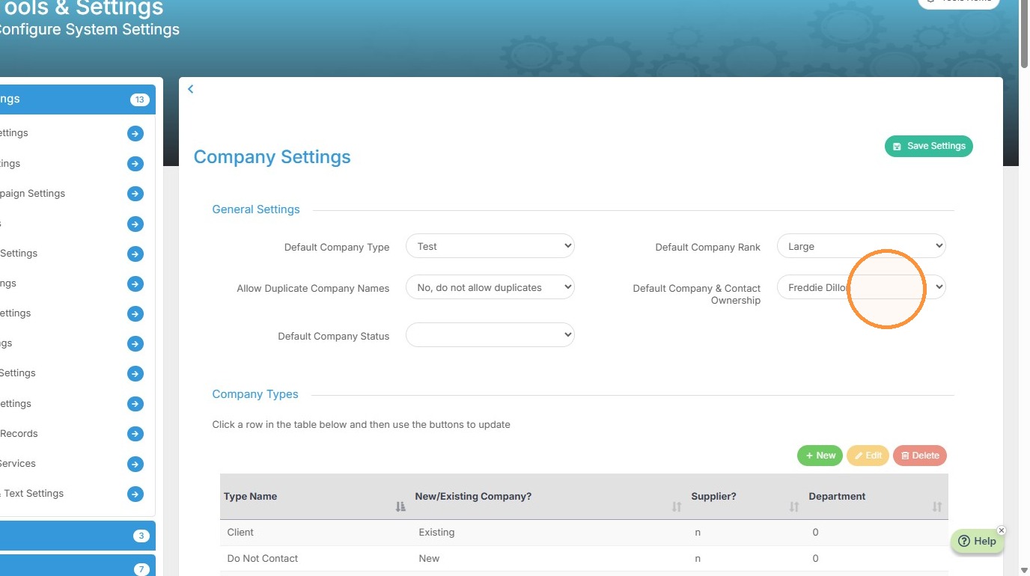Click the back chevron above Company Settings
The height and width of the screenshot is (576, 1030).
(x=190, y=89)
